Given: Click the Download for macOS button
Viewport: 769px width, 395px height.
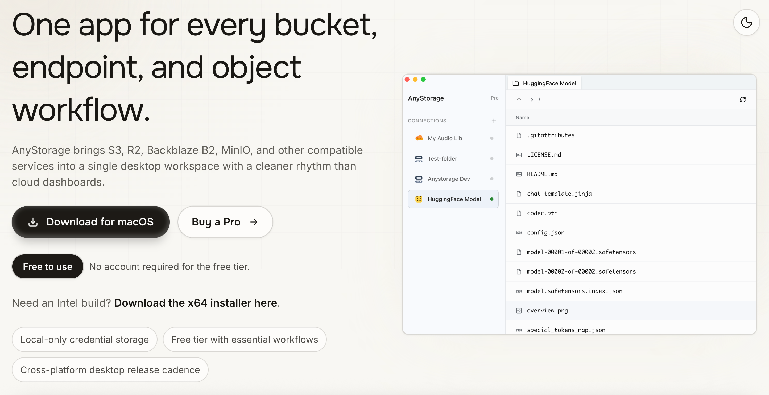Looking at the screenshot, I should pyautogui.click(x=91, y=222).
